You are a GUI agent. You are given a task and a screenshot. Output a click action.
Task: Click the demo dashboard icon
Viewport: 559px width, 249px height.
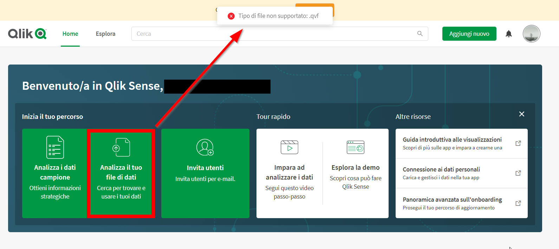click(356, 147)
